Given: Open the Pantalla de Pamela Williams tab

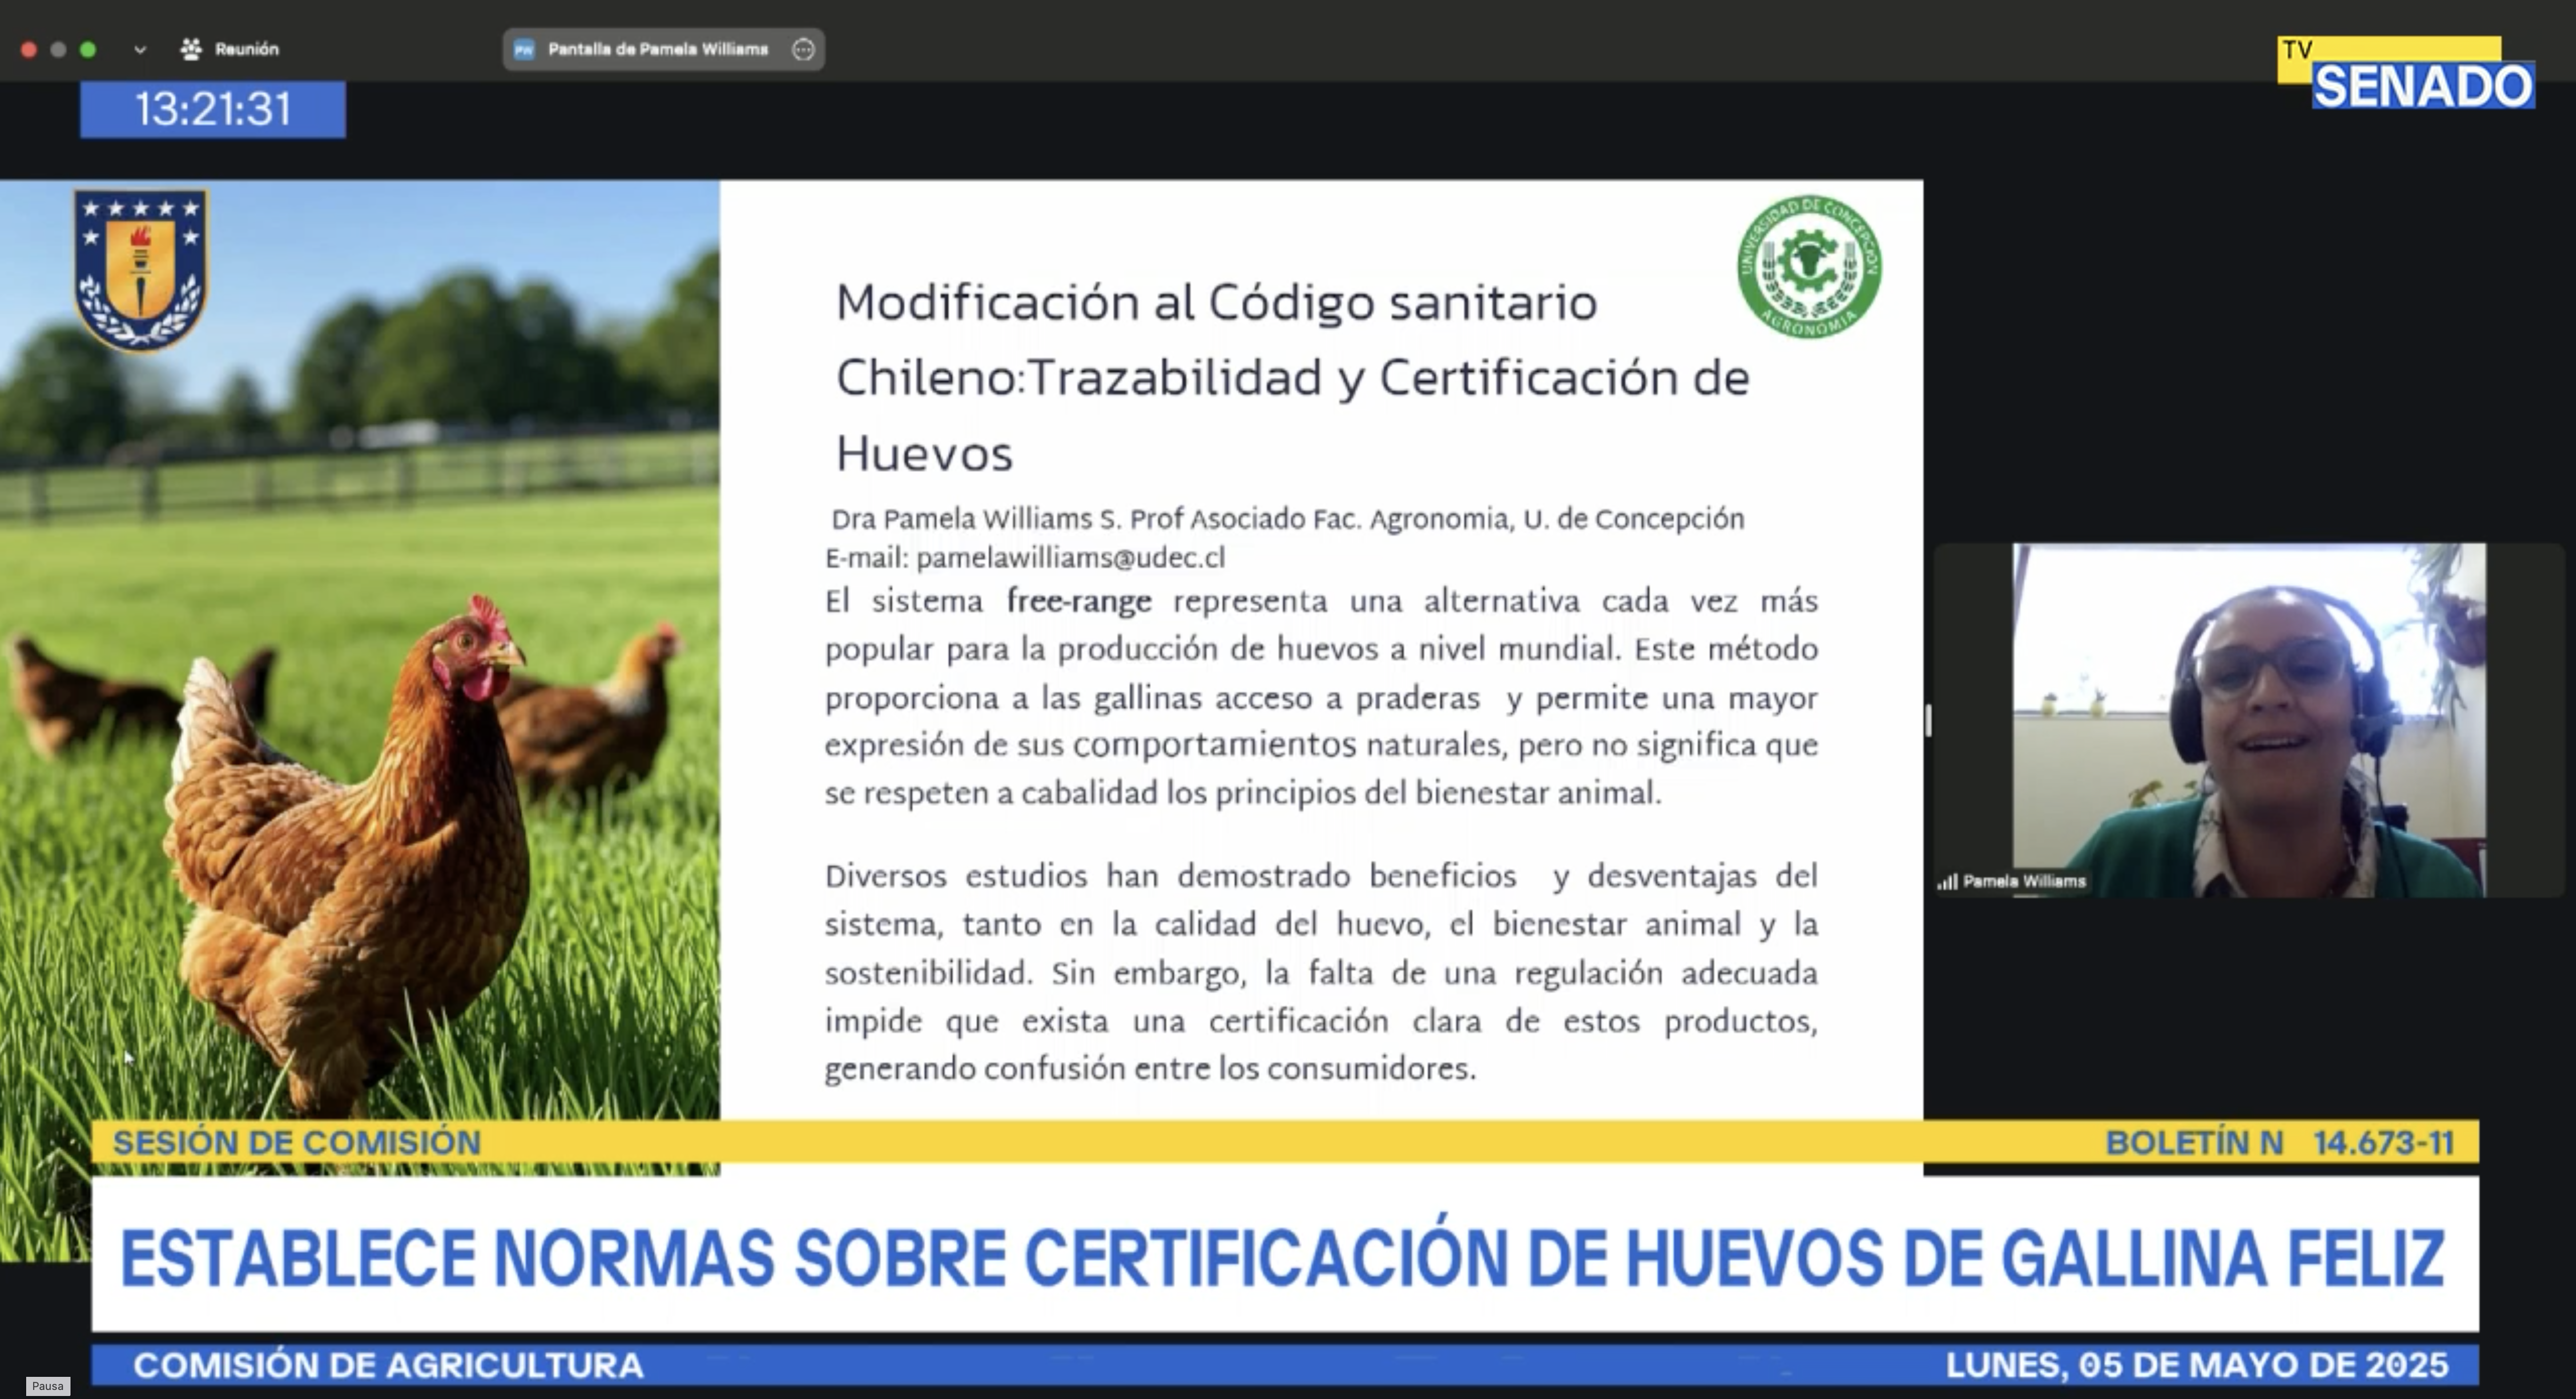Looking at the screenshot, I should [663, 49].
